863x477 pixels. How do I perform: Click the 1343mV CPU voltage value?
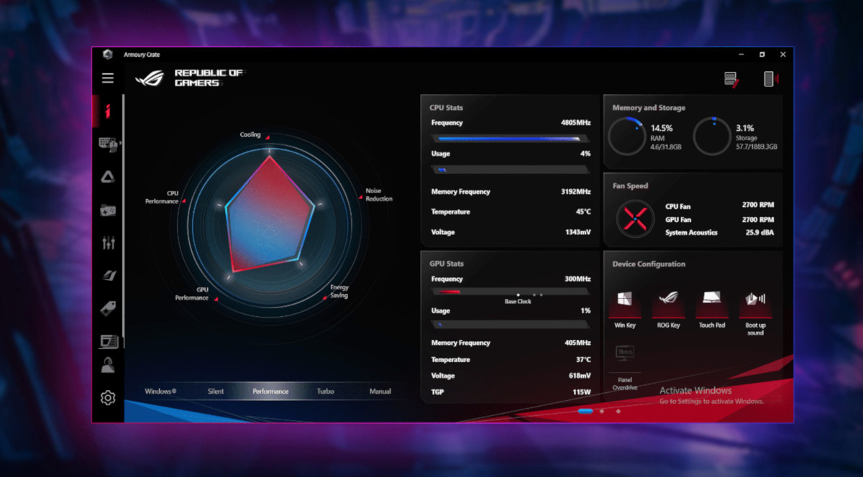click(577, 232)
